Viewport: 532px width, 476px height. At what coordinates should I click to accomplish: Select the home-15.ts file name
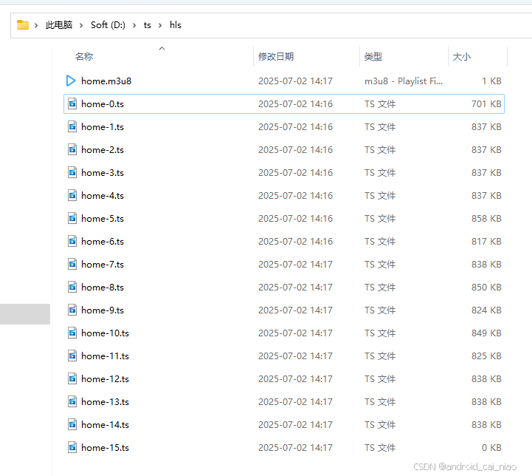pos(106,448)
